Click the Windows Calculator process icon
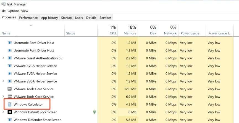 point(10,104)
